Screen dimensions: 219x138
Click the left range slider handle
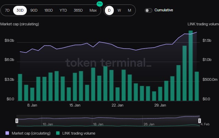[x=17, y=121]
